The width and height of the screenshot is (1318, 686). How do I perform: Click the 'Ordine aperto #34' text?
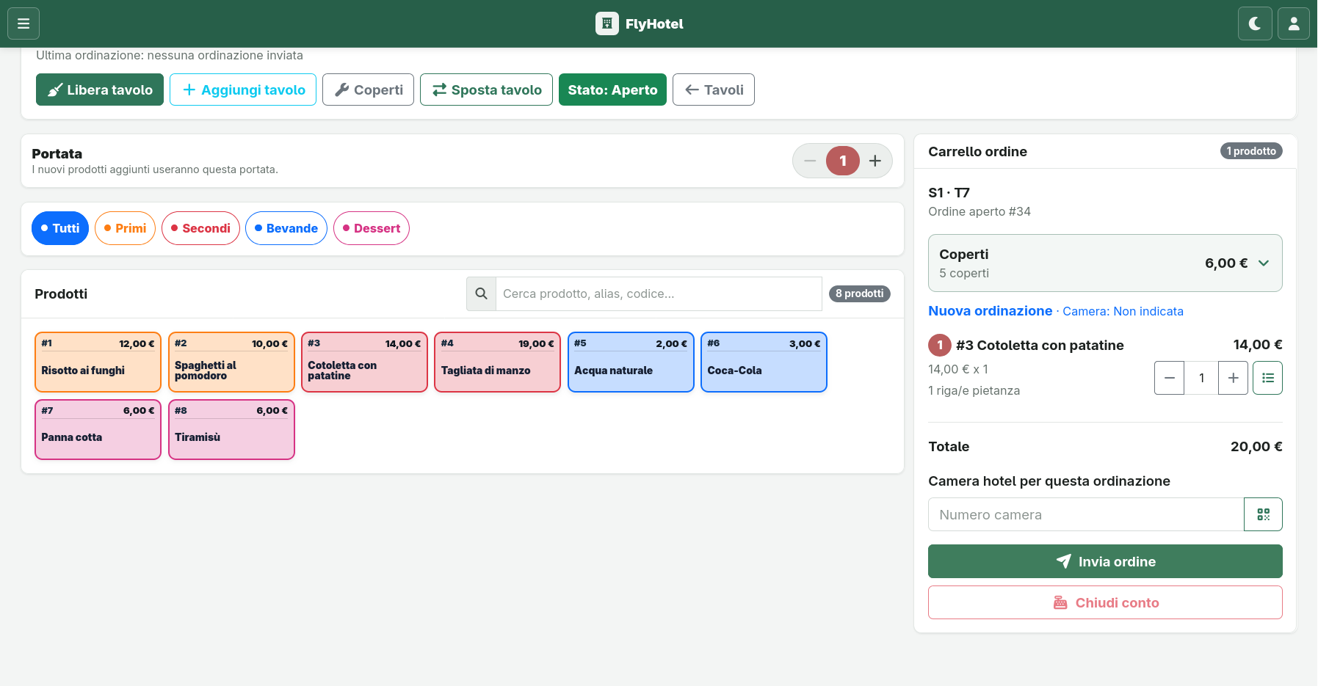click(980, 211)
